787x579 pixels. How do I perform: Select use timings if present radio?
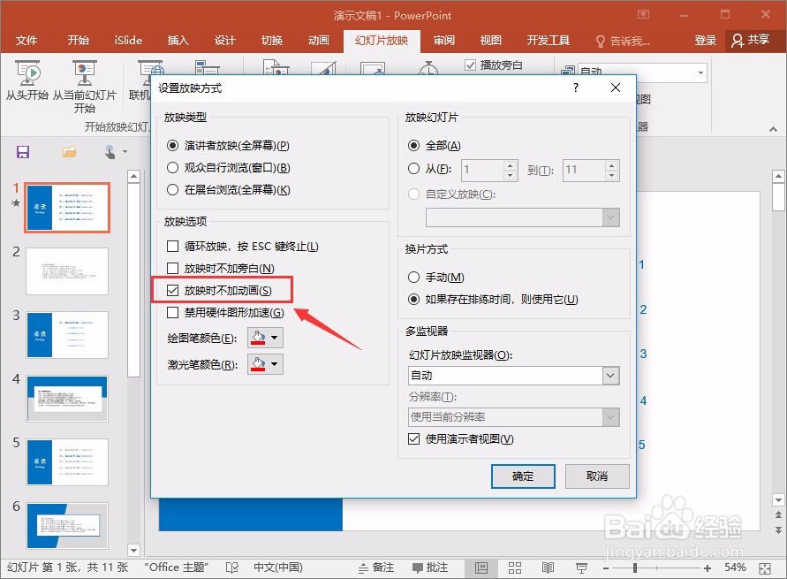click(x=413, y=300)
